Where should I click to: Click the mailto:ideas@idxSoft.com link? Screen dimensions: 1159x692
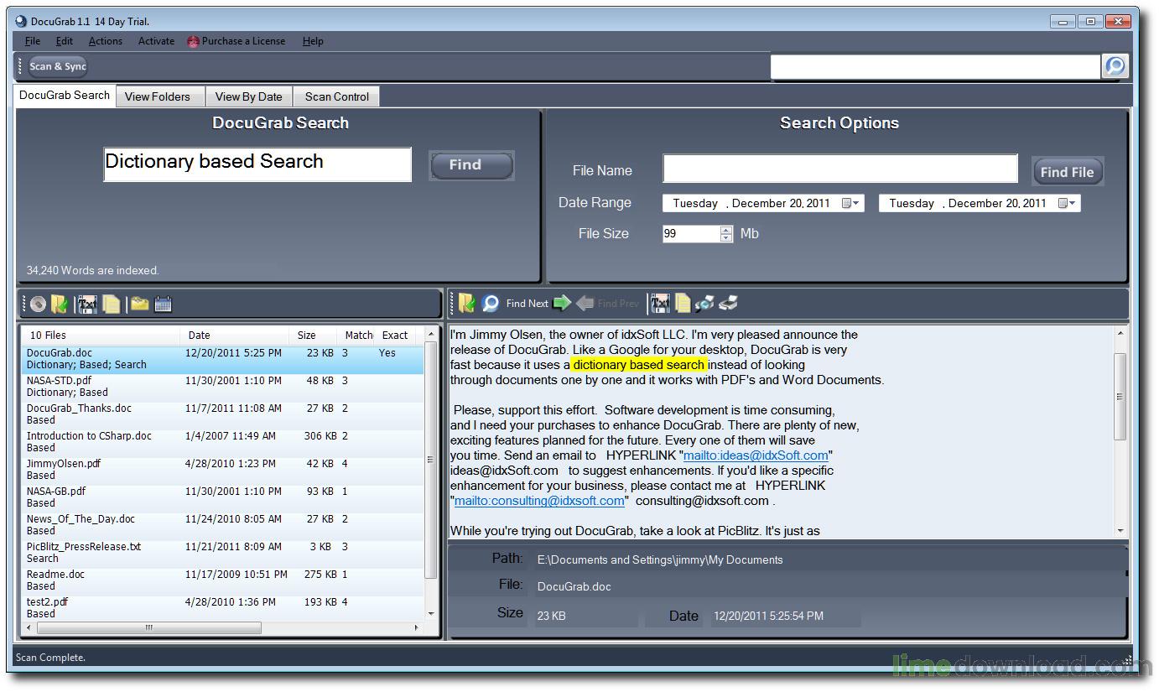pyautogui.click(x=755, y=455)
